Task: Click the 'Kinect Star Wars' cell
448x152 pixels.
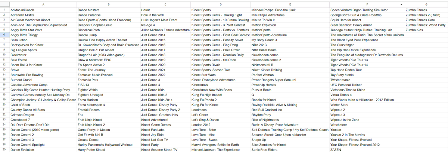Action: (x=220, y=75)
